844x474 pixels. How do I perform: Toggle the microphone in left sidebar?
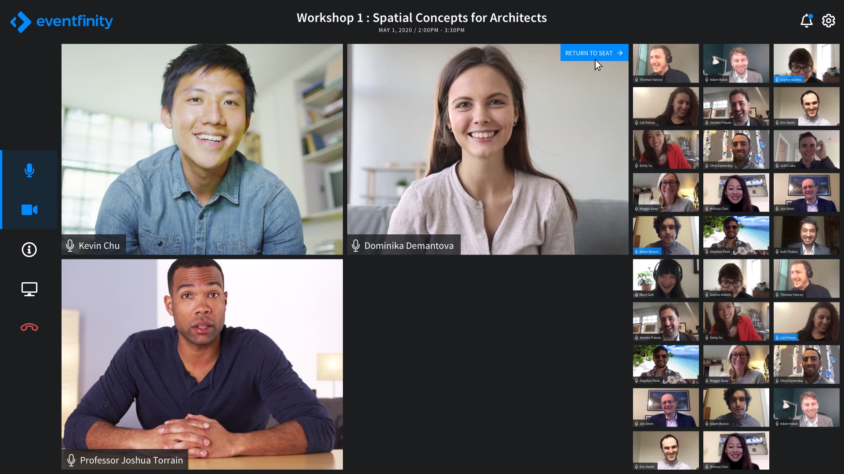[29, 170]
